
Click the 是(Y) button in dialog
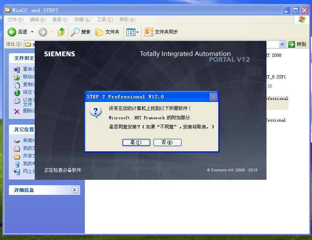pyautogui.click(x=136, y=142)
